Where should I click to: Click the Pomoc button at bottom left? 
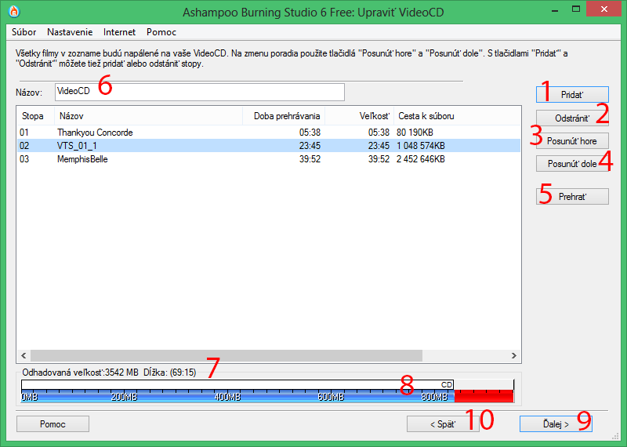coord(53,424)
